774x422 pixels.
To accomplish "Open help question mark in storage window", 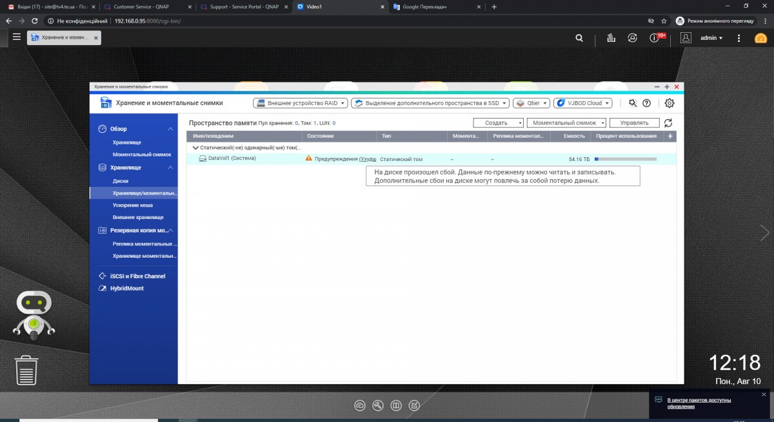I will [646, 103].
